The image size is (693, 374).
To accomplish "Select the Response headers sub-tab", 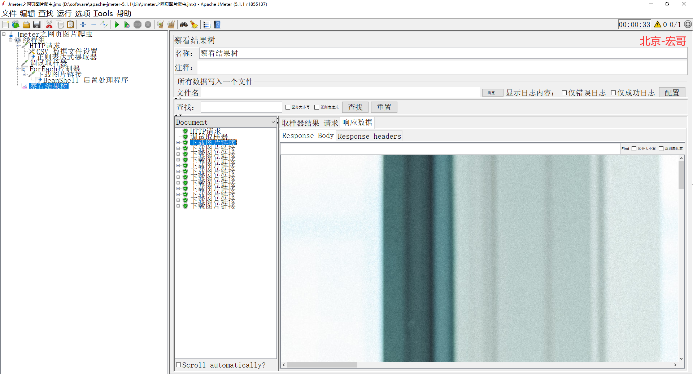I will coord(369,136).
